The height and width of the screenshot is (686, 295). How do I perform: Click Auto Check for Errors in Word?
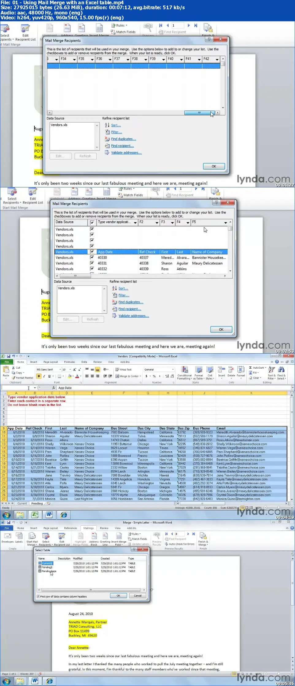pos(180,544)
